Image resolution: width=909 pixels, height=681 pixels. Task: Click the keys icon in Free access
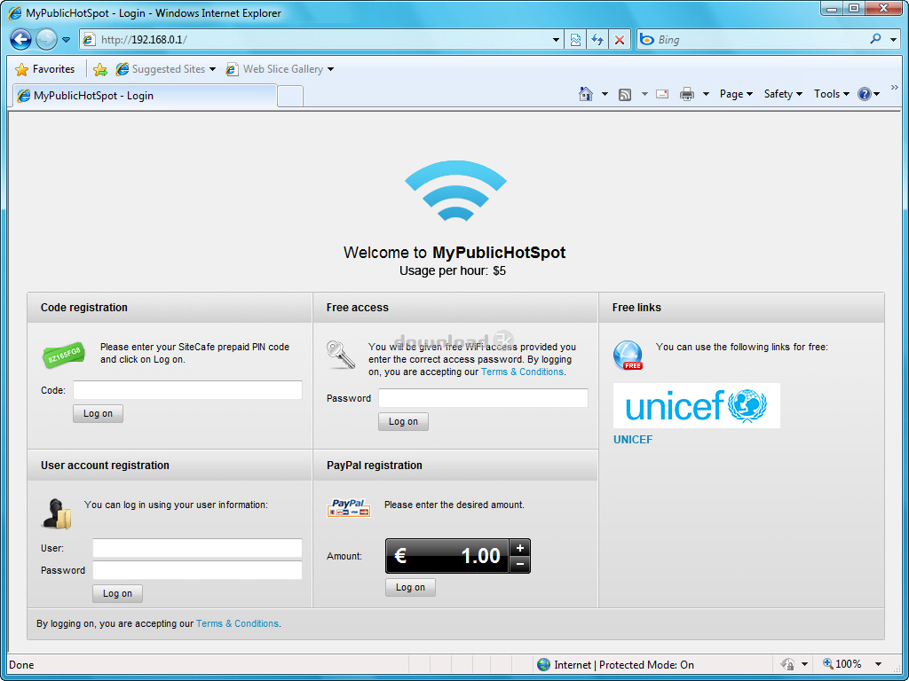tap(340, 355)
